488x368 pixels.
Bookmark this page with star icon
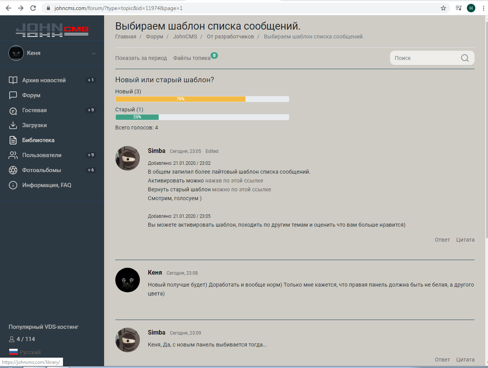pos(443,8)
